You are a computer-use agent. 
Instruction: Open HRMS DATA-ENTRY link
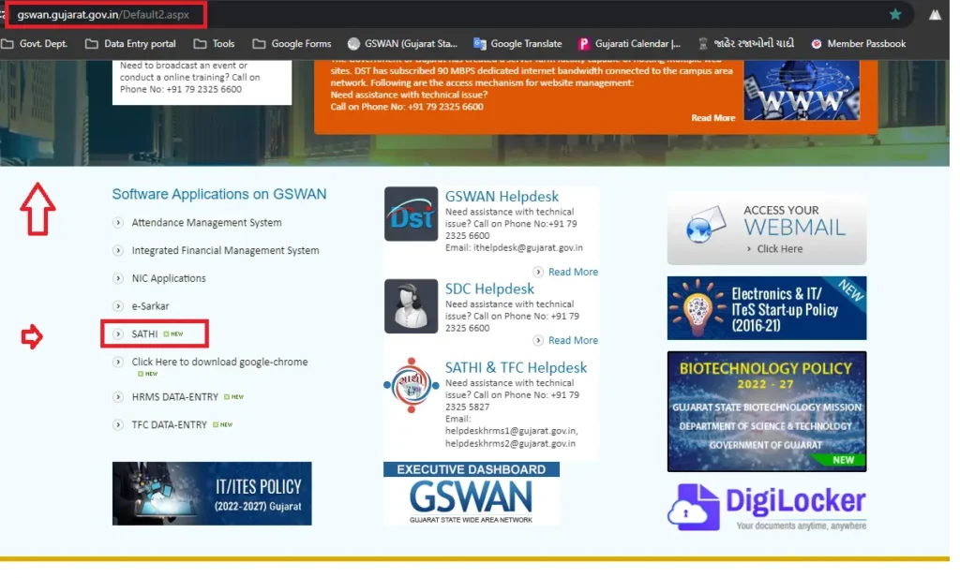(174, 397)
